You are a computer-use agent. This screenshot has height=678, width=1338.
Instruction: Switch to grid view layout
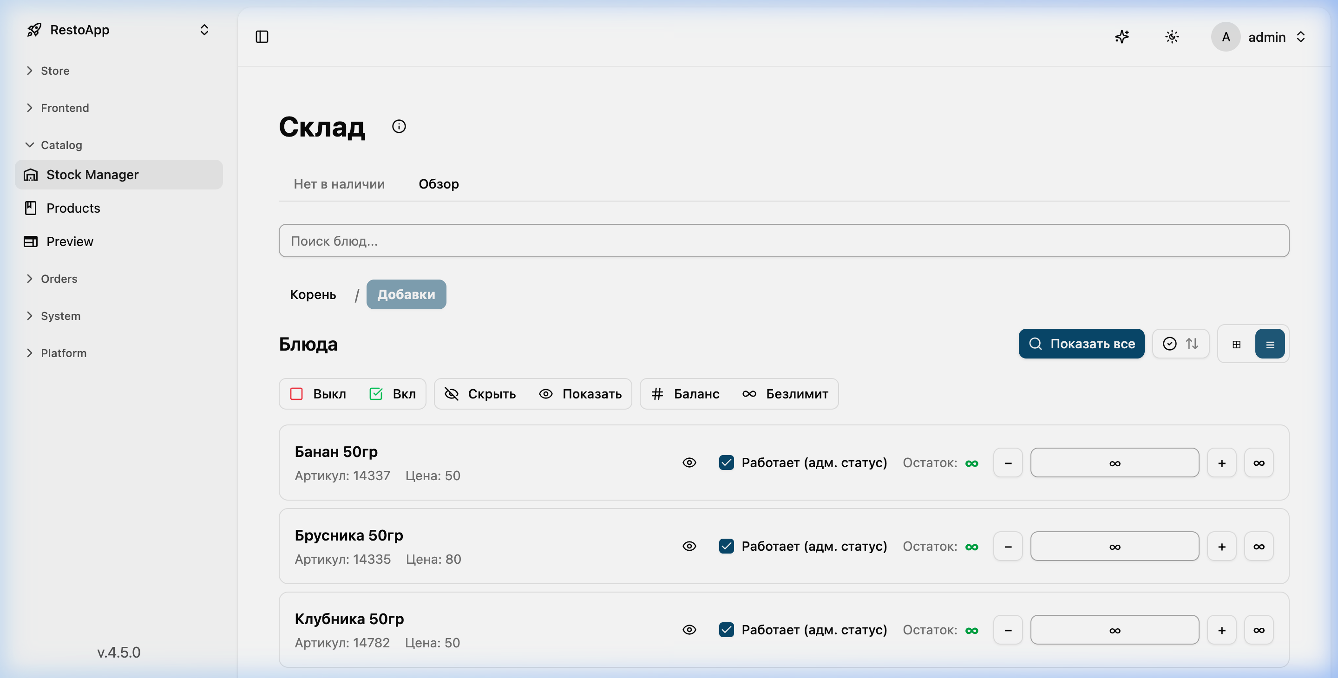pos(1236,344)
